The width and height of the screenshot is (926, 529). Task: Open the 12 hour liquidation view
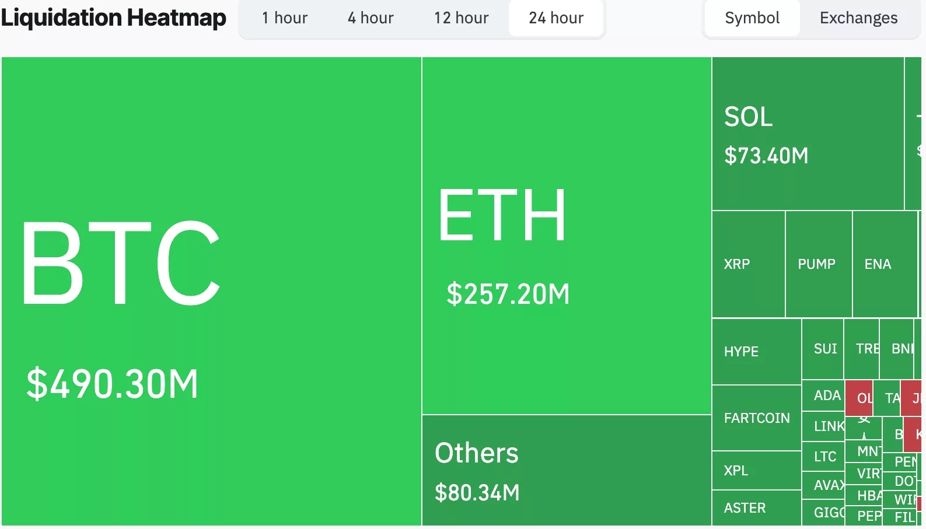click(x=460, y=18)
